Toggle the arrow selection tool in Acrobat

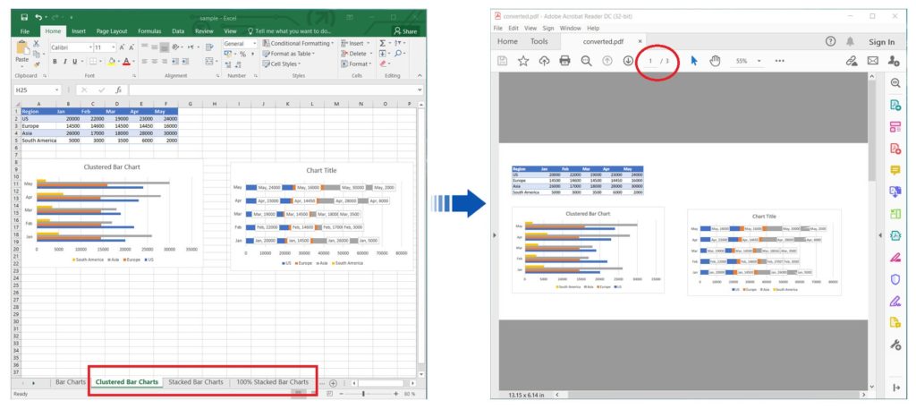pyautogui.click(x=694, y=61)
